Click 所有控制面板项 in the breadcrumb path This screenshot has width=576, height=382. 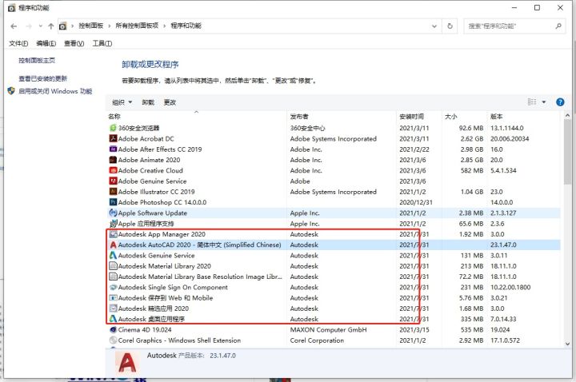(x=137, y=26)
